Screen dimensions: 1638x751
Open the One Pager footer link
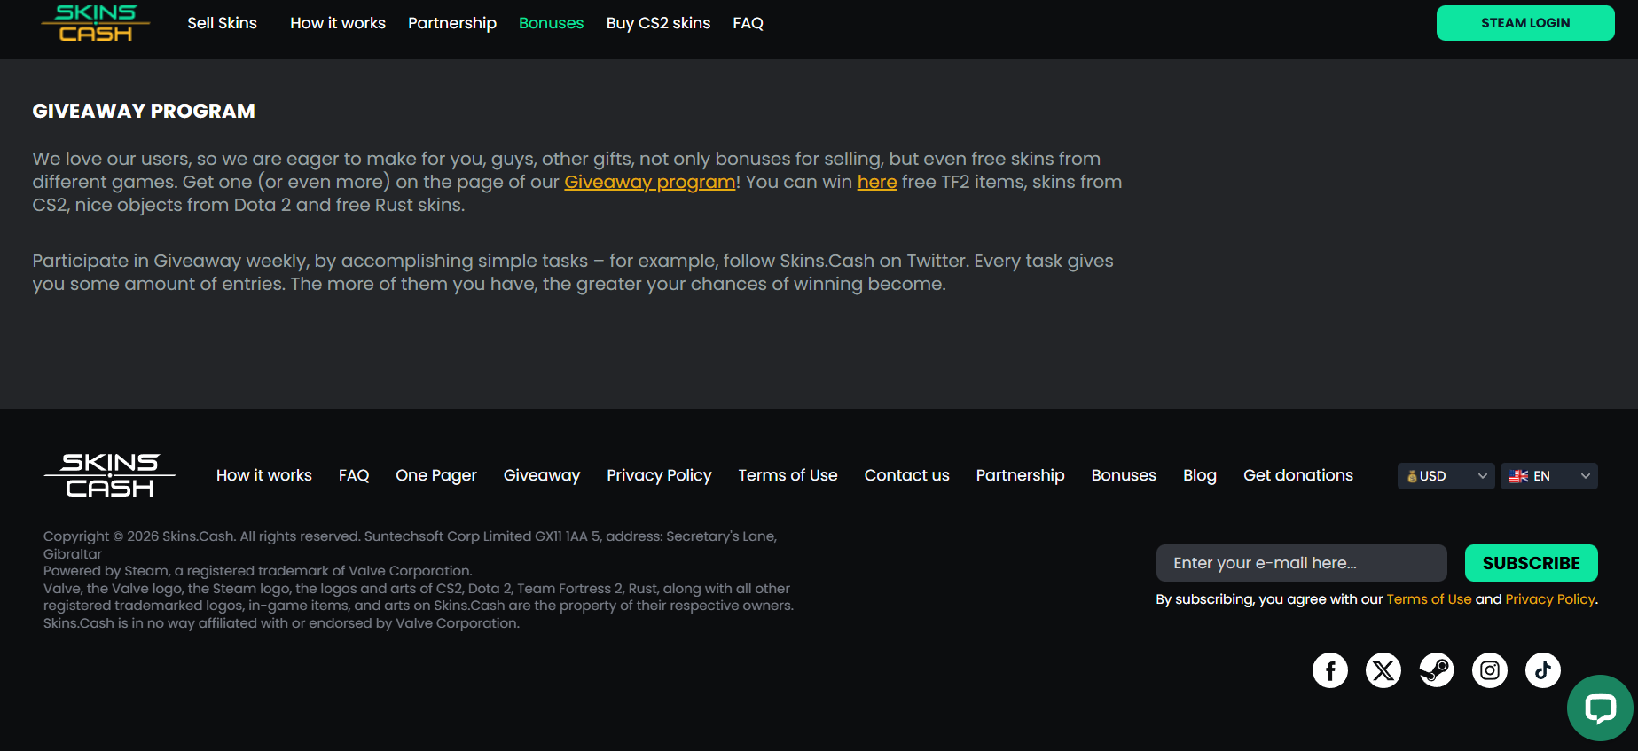pyautogui.click(x=436, y=475)
